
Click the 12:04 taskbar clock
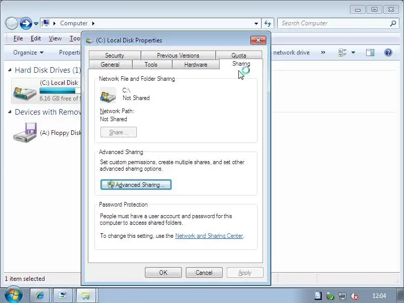pos(379,296)
